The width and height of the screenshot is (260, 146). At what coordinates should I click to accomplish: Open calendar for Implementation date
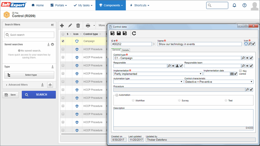point(232,74)
